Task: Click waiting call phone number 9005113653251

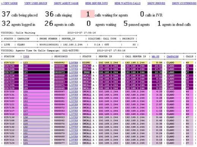Action: 49,45
